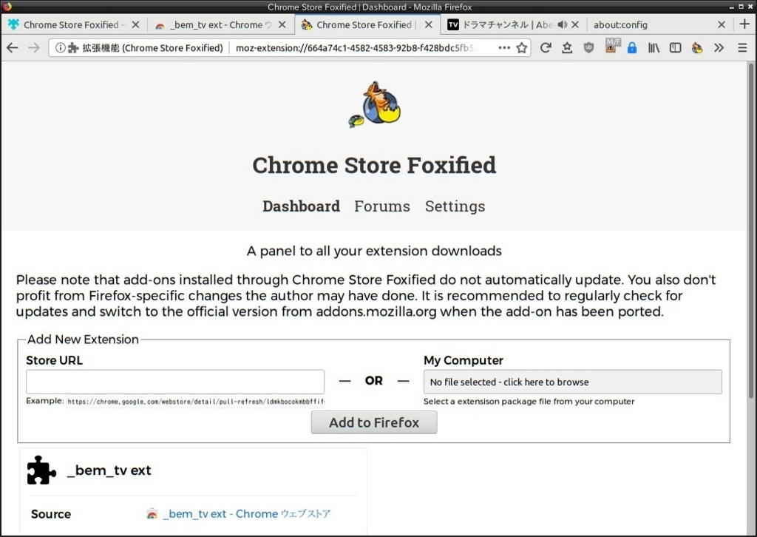Screen dimensions: 757x537
Task: Open the uBlock Origin shield icon
Action: point(588,47)
